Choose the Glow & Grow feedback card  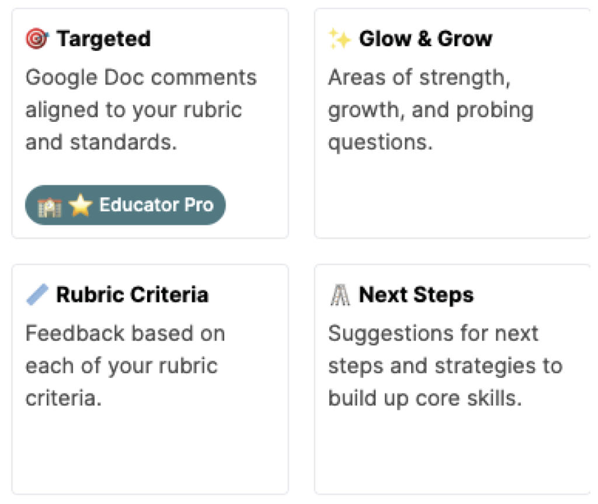click(x=453, y=124)
